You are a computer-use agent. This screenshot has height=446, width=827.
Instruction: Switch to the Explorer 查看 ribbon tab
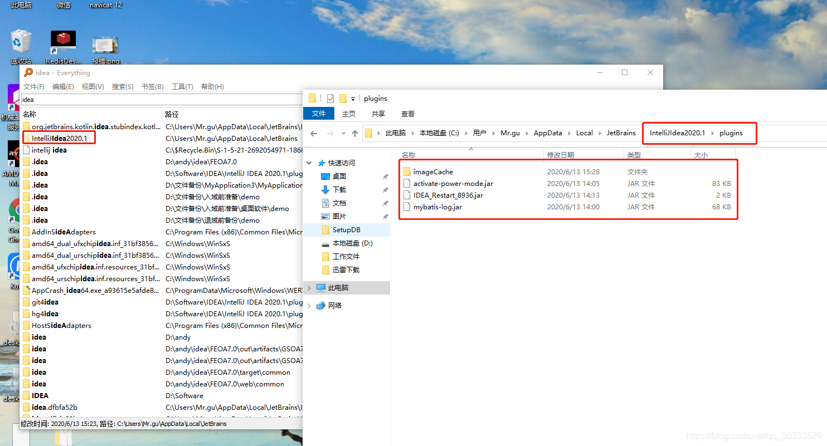click(408, 114)
